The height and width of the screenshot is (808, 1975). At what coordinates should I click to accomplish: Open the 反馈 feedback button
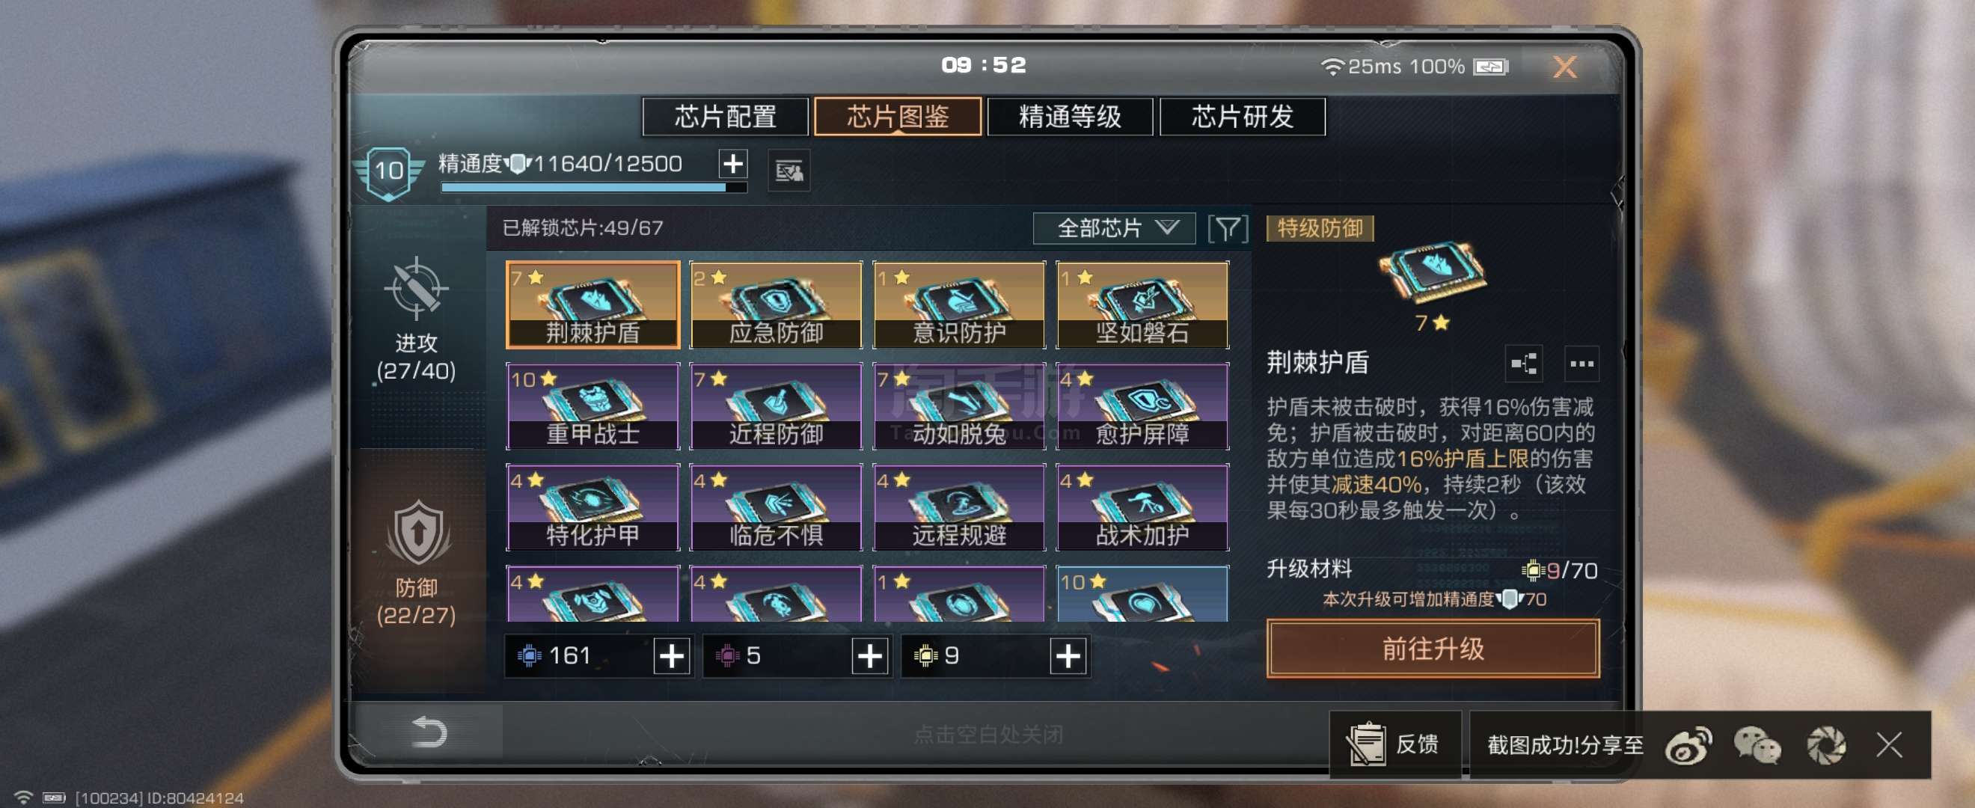pyautogui.click(x=1394, y=744)
